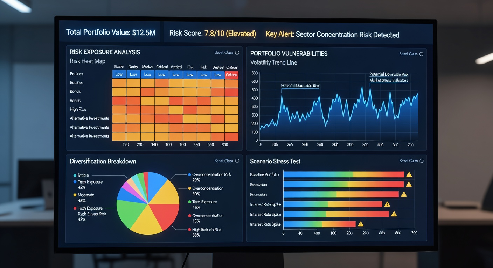Click the Baseline Portfolio stress test bar
Screen dimensions: 493x268
(343, 174)
